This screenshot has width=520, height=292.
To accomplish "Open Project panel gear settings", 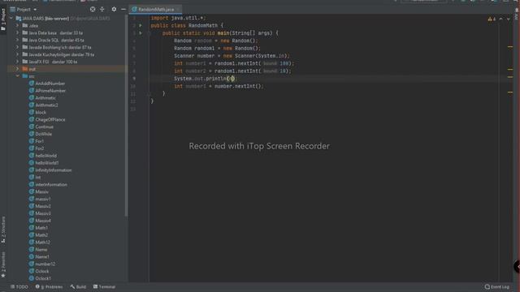I will click(x=114, y=9).
